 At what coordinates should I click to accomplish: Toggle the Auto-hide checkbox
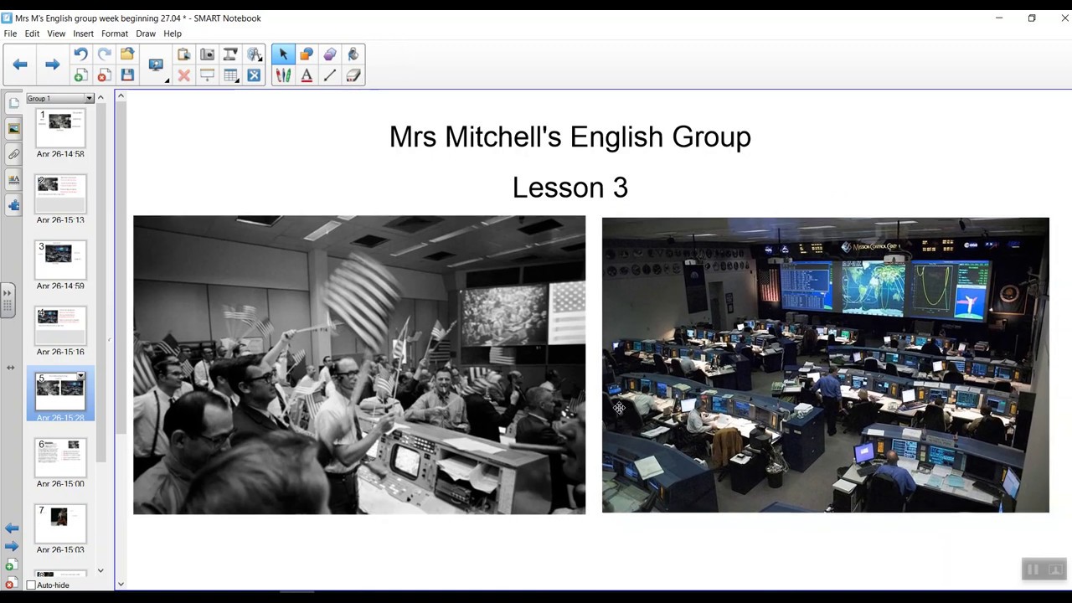[x=32, y=585]
